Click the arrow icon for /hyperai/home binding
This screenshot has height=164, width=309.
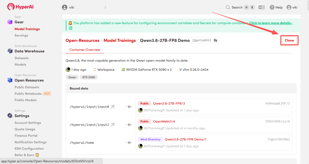128,143
